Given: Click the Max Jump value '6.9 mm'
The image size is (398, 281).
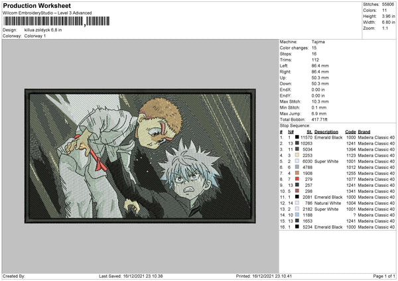Looking at the screenshot, I should coord(319,113).
